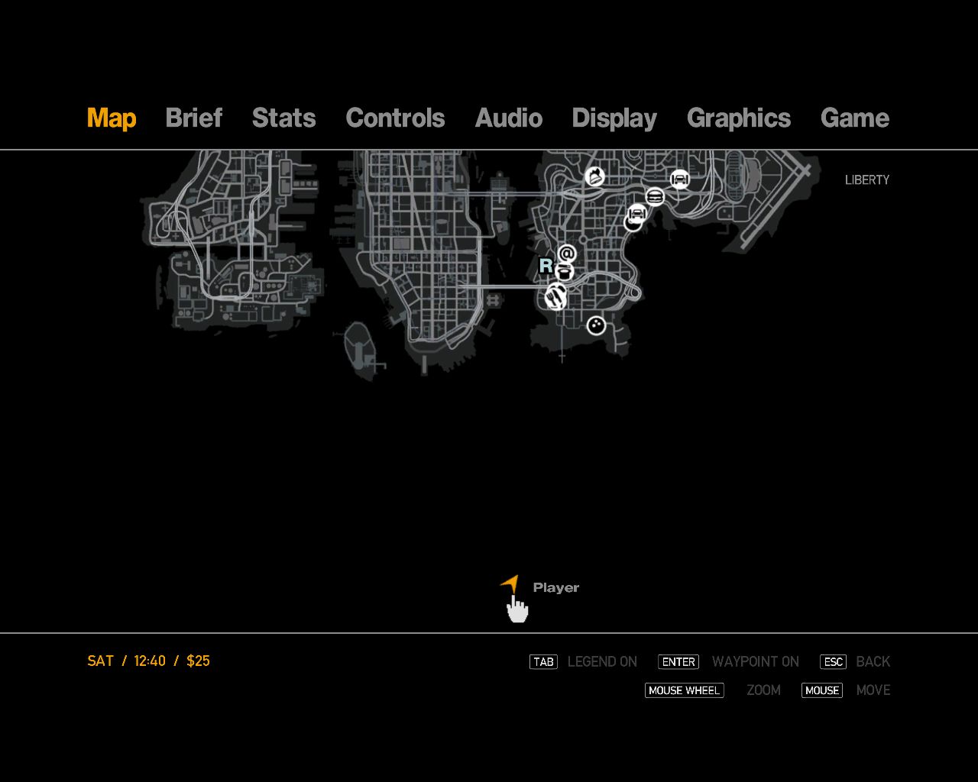Click the MOVE label

[x=873, y=690]
